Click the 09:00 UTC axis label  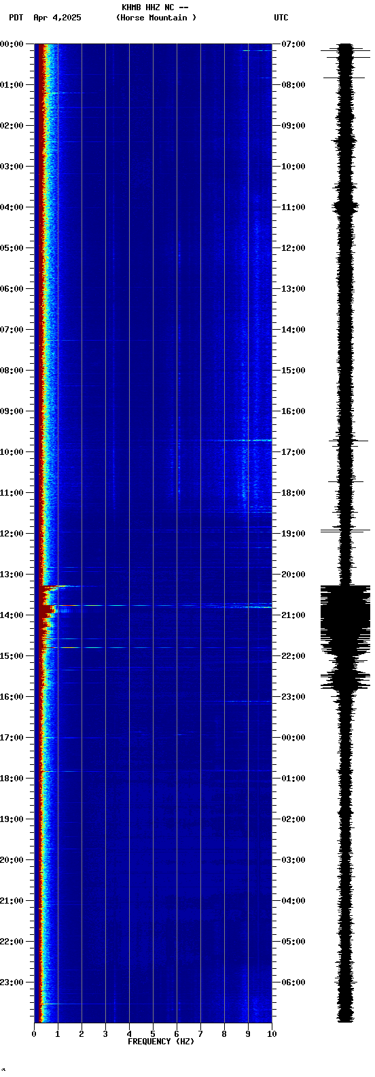tap(293, 126)
